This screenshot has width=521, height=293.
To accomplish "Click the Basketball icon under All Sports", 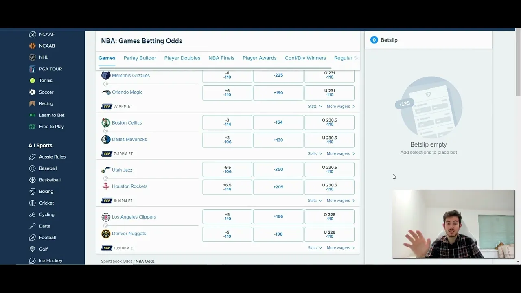I will tap(32, 180).
